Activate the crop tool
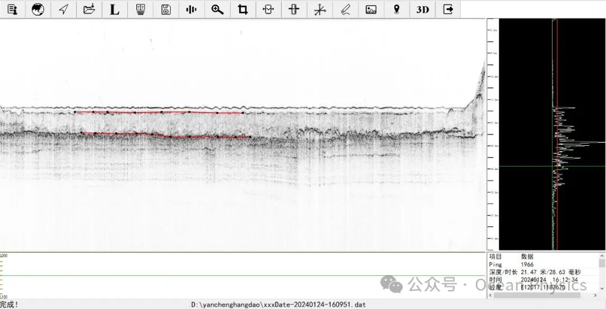 (242, 10)
